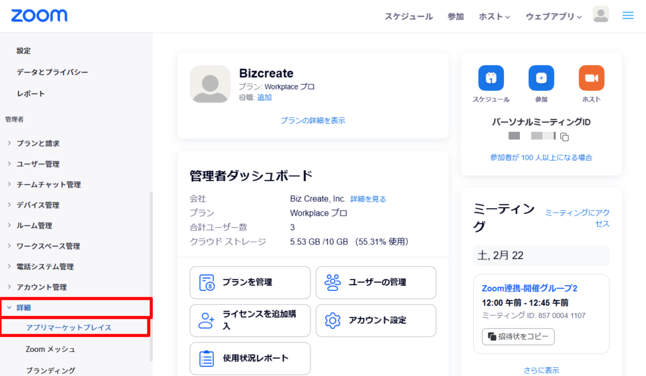
Task: Click さらに表示 link
Action: click(x=541, y=370)
